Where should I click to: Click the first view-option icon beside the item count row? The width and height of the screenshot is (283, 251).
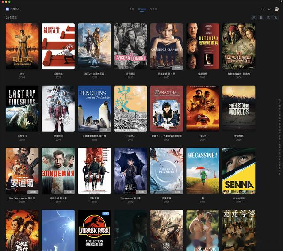pyautogui.click(x=254, y=18)
